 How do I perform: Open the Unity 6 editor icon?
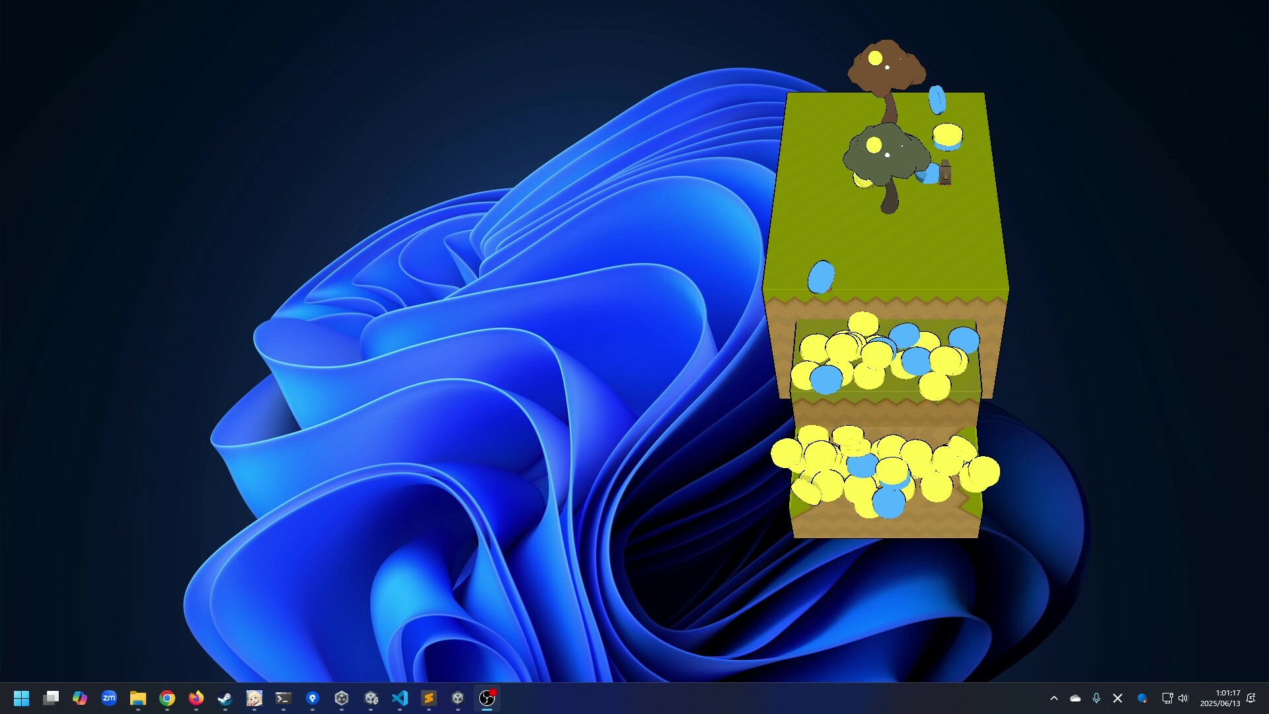click(x=371, y=697)
